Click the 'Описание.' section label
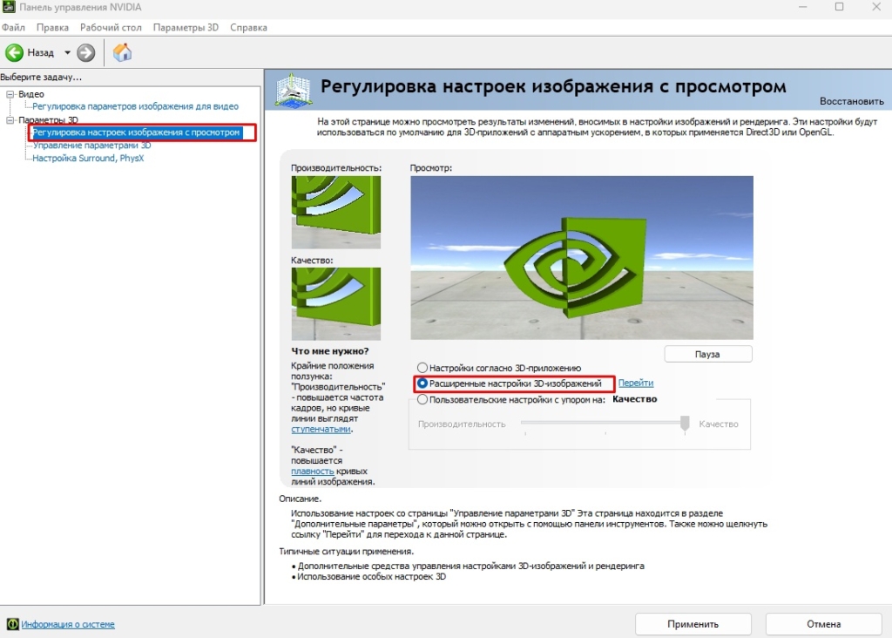This screenshot has height=638, width=892. (x=301, y=499)
